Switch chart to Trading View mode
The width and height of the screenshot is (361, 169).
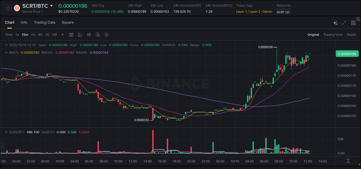333,35
